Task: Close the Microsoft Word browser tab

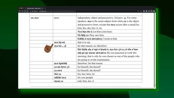Action: (x=42, y=8)
